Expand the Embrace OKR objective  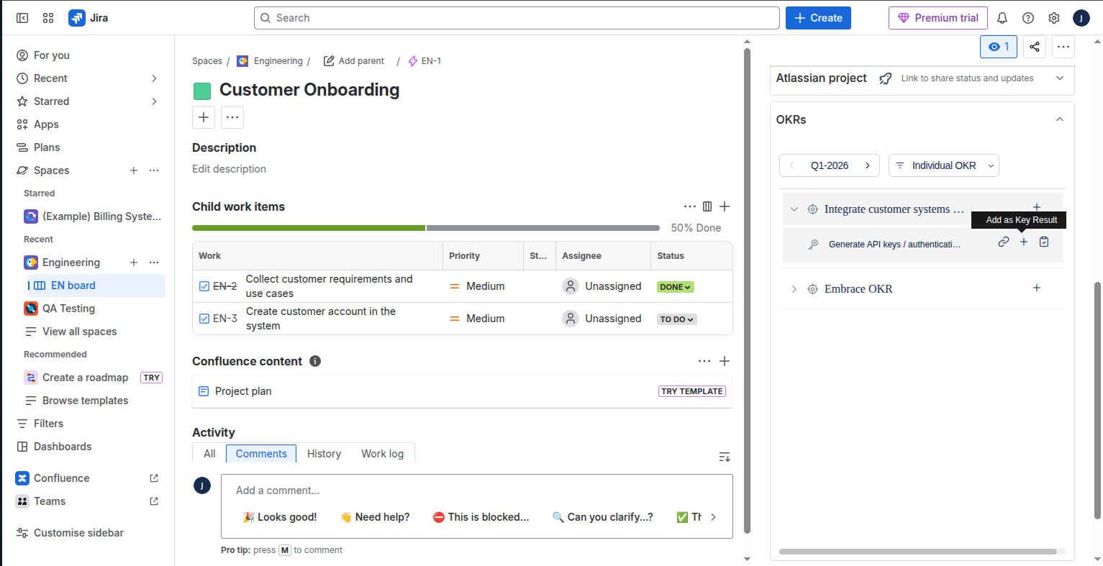(x=794, y=289)
